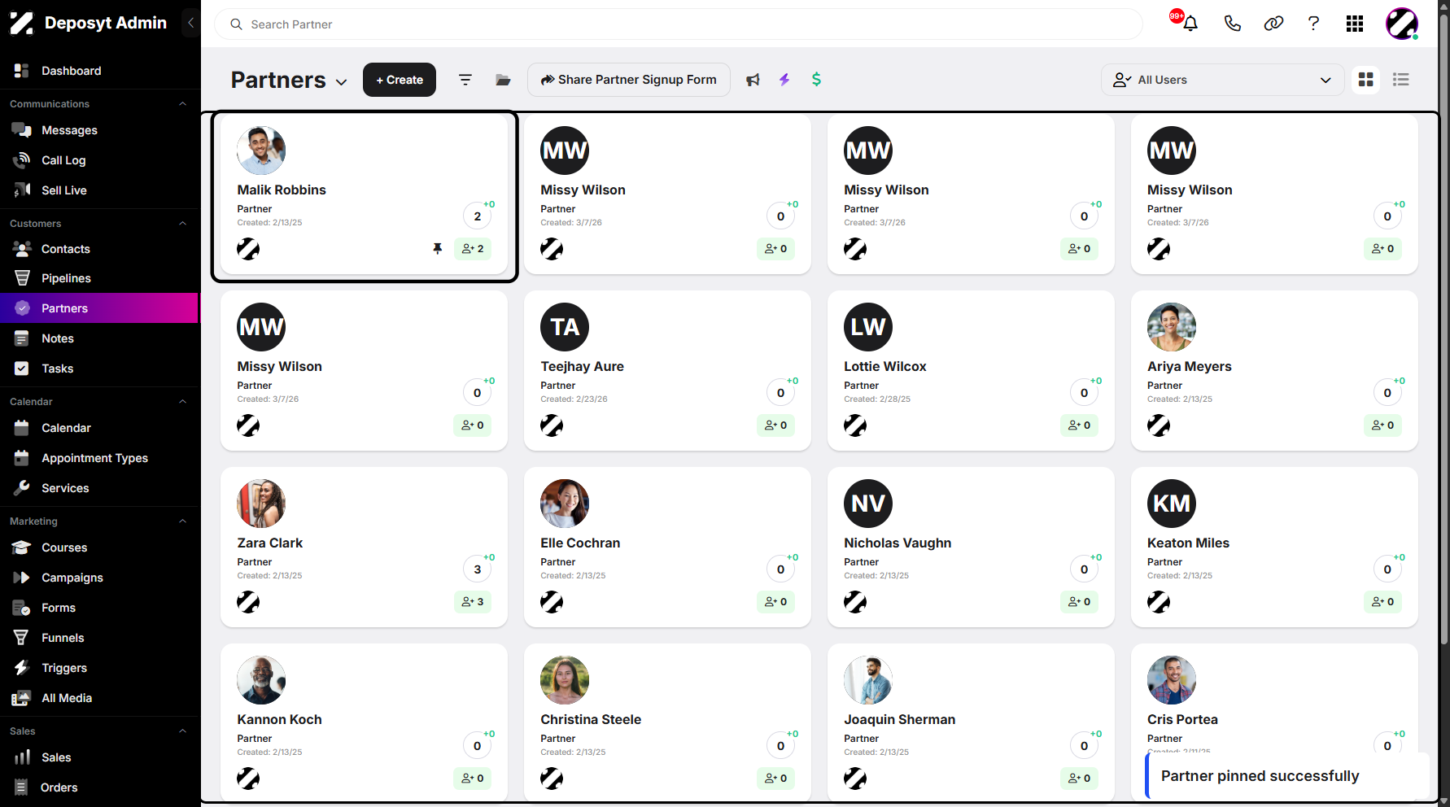Collapse the Marketing section
The width and height of the screenshot is (1450, 807).
(x=182, y=521)
